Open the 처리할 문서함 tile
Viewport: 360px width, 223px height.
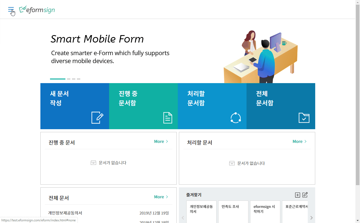point(212,106)
